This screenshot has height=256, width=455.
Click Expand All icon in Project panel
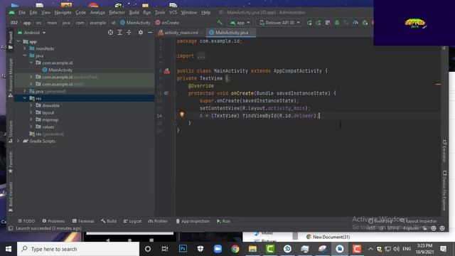click(119, 33)
